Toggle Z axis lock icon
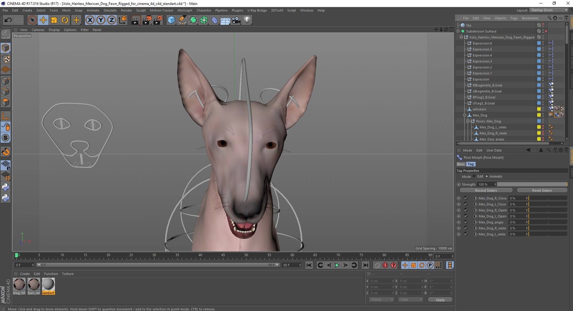This screenshot has height=311, width=573. 112,20
